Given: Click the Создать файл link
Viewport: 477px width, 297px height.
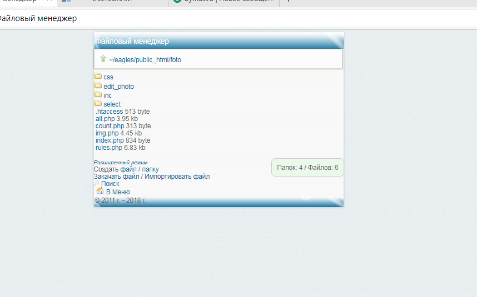Looking at the screenshot, I should point(116,169).
